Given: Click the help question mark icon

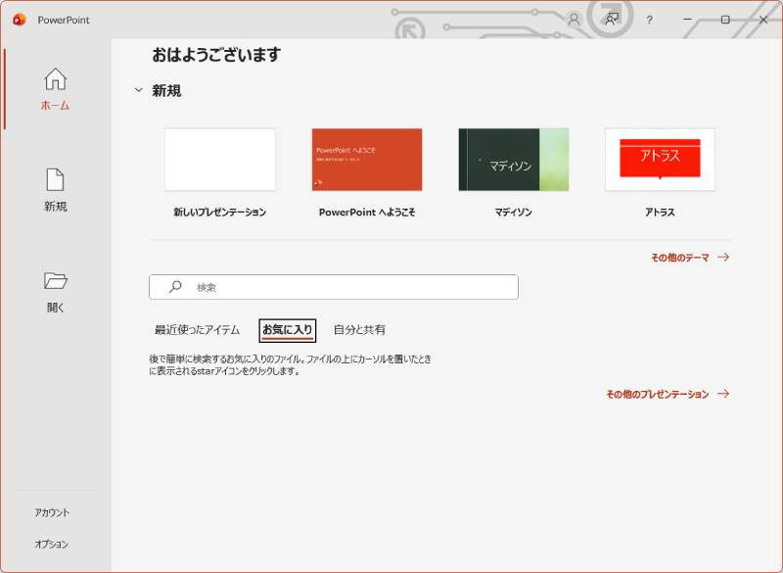Looking at the screenshot, I should (649, 20).
